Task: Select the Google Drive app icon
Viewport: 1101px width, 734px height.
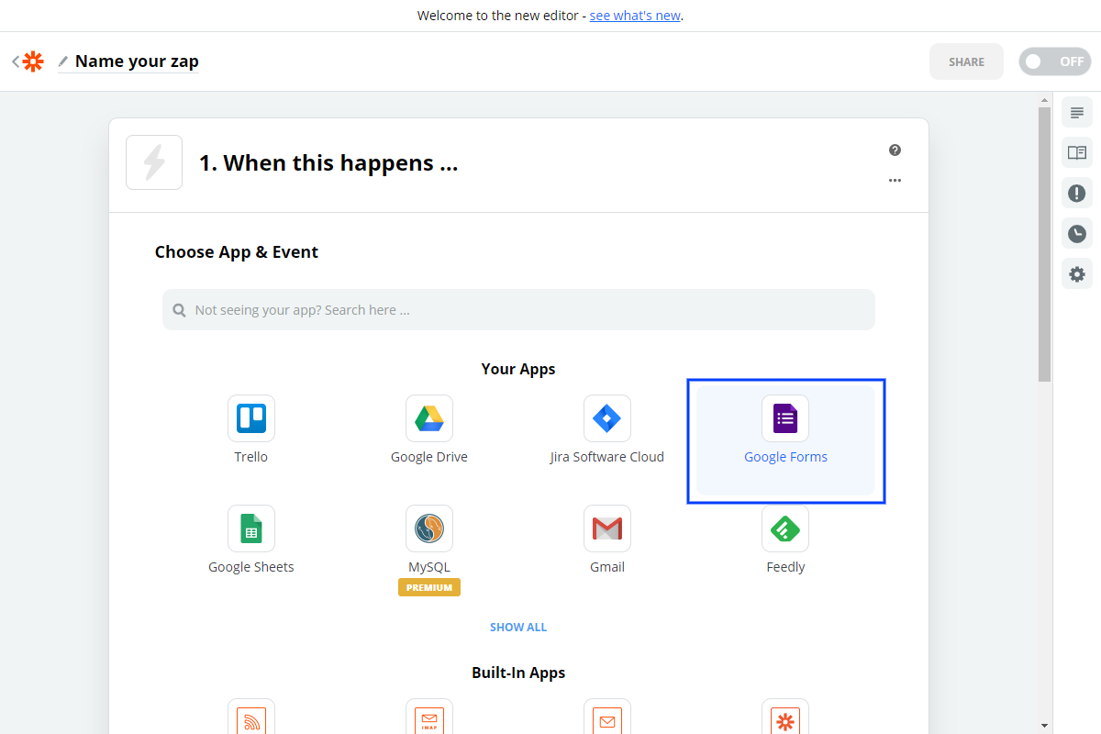Action: click(x=429, y=418)
